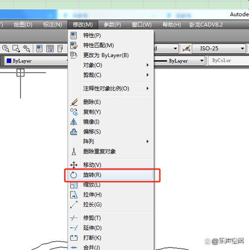Click the Zoom Previous toolbar icon
The height and width of the screenshot is (250, 249).
26,49
